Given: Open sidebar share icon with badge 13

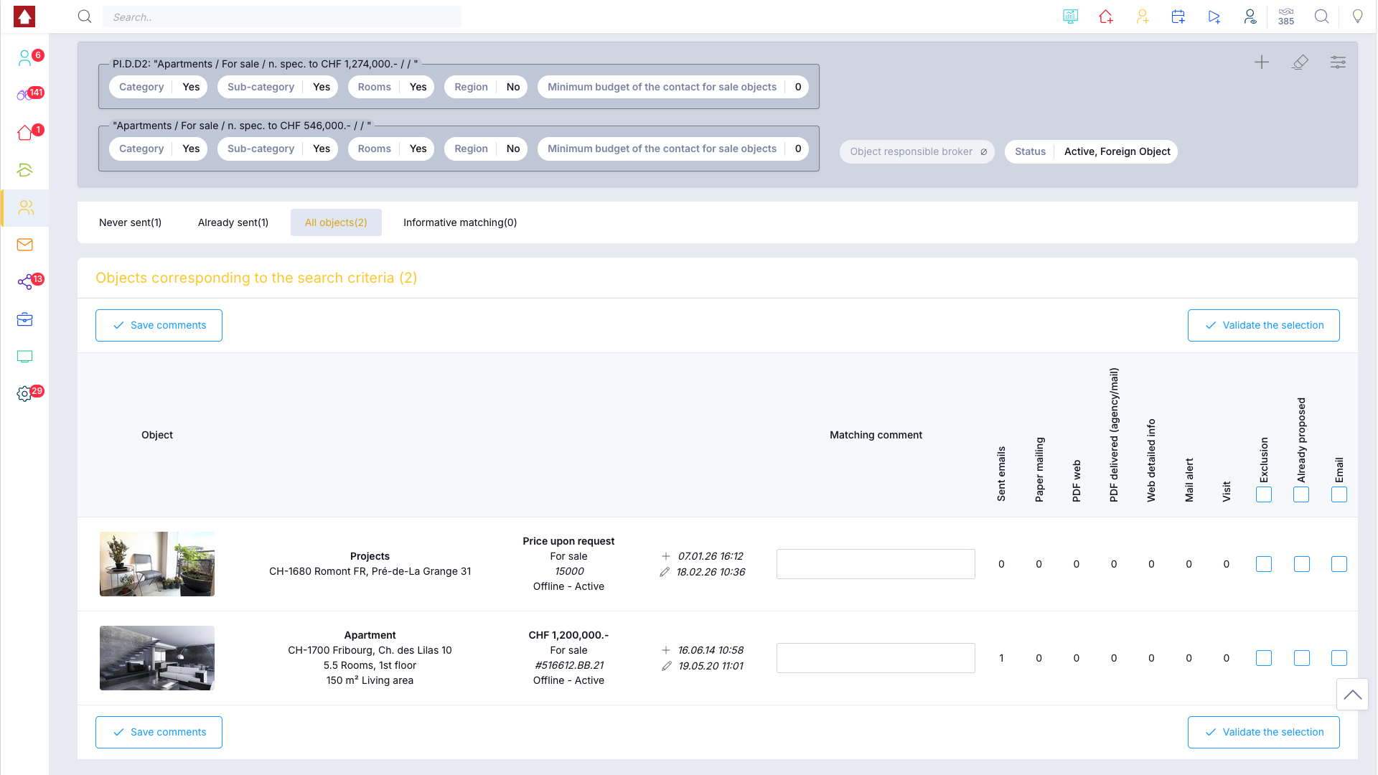Looking at the screenshot, I should coord(25,282).
